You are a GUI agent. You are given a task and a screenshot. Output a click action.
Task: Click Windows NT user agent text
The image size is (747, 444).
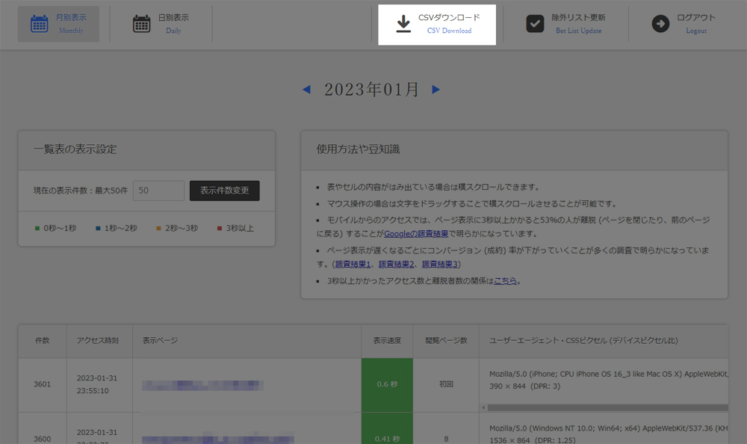tap(608, 429)
